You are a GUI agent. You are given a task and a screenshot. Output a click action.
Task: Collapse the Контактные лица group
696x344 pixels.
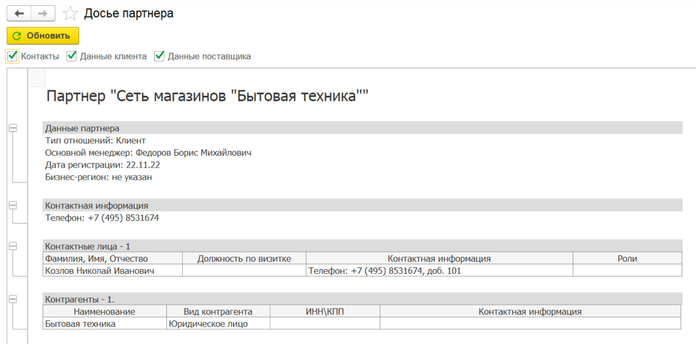(13, 246)
